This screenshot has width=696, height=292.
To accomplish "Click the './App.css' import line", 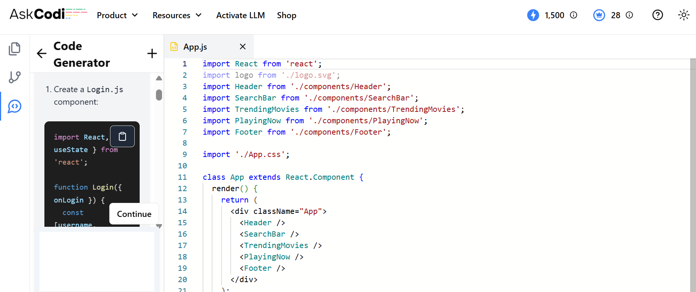I will (x=246, y=154).
